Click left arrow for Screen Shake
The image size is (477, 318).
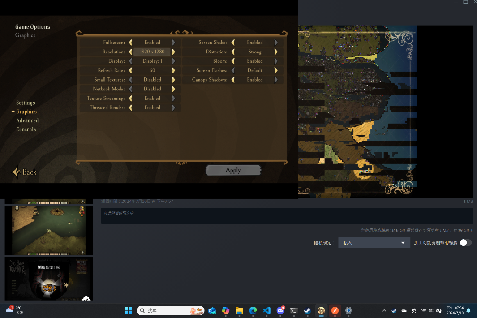(233, 42)
